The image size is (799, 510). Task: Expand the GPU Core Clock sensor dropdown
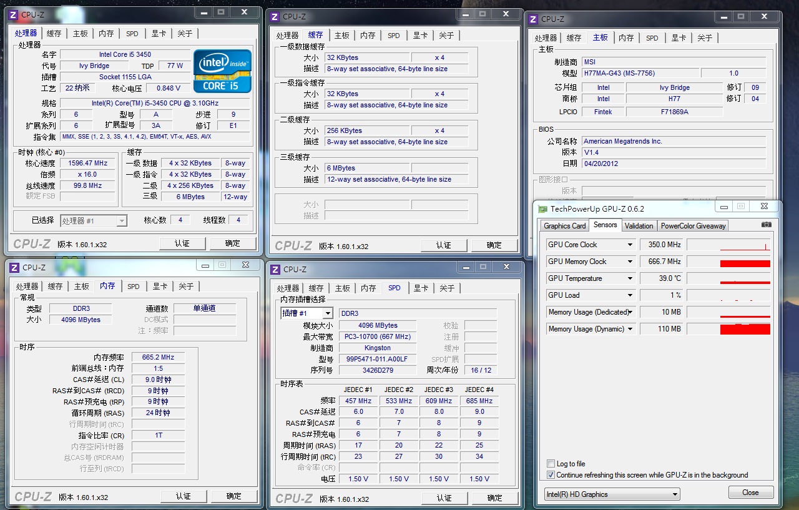point(630,245)
